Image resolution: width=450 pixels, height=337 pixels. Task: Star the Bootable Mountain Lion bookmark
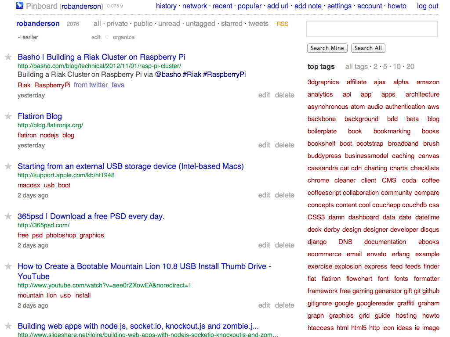point(8,266)
